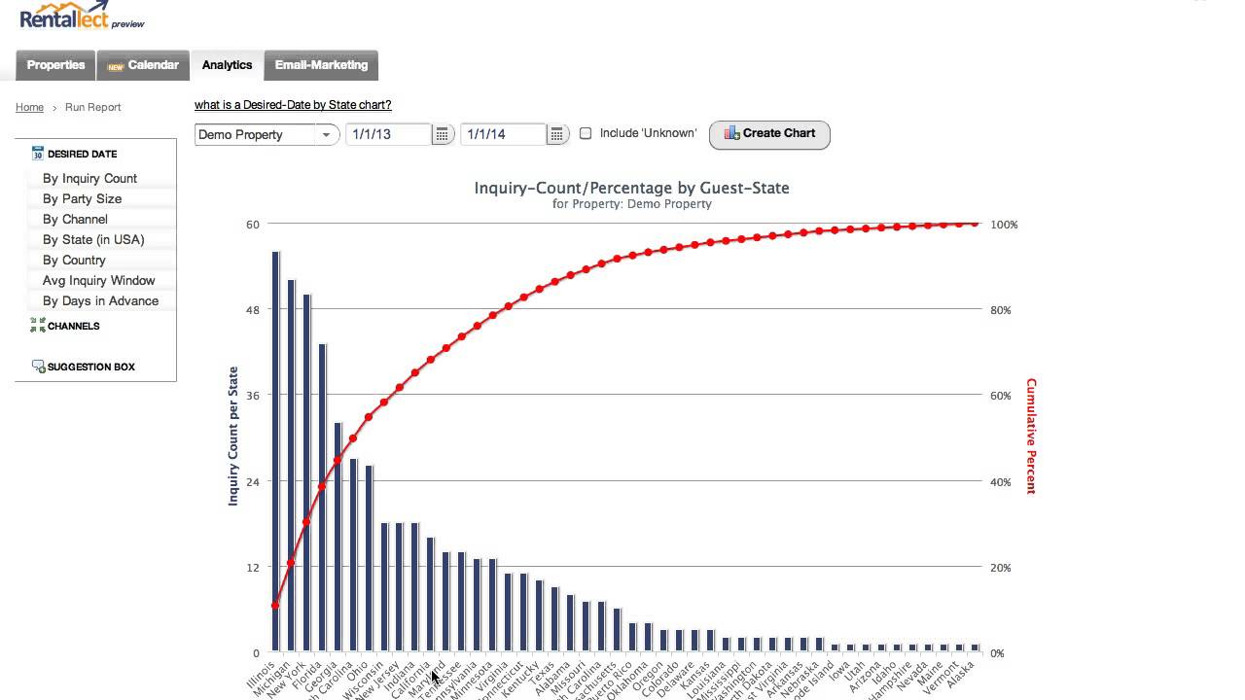1245x700 pixels.
Task: Click the Alaska bar in chart
Action: 976,647
